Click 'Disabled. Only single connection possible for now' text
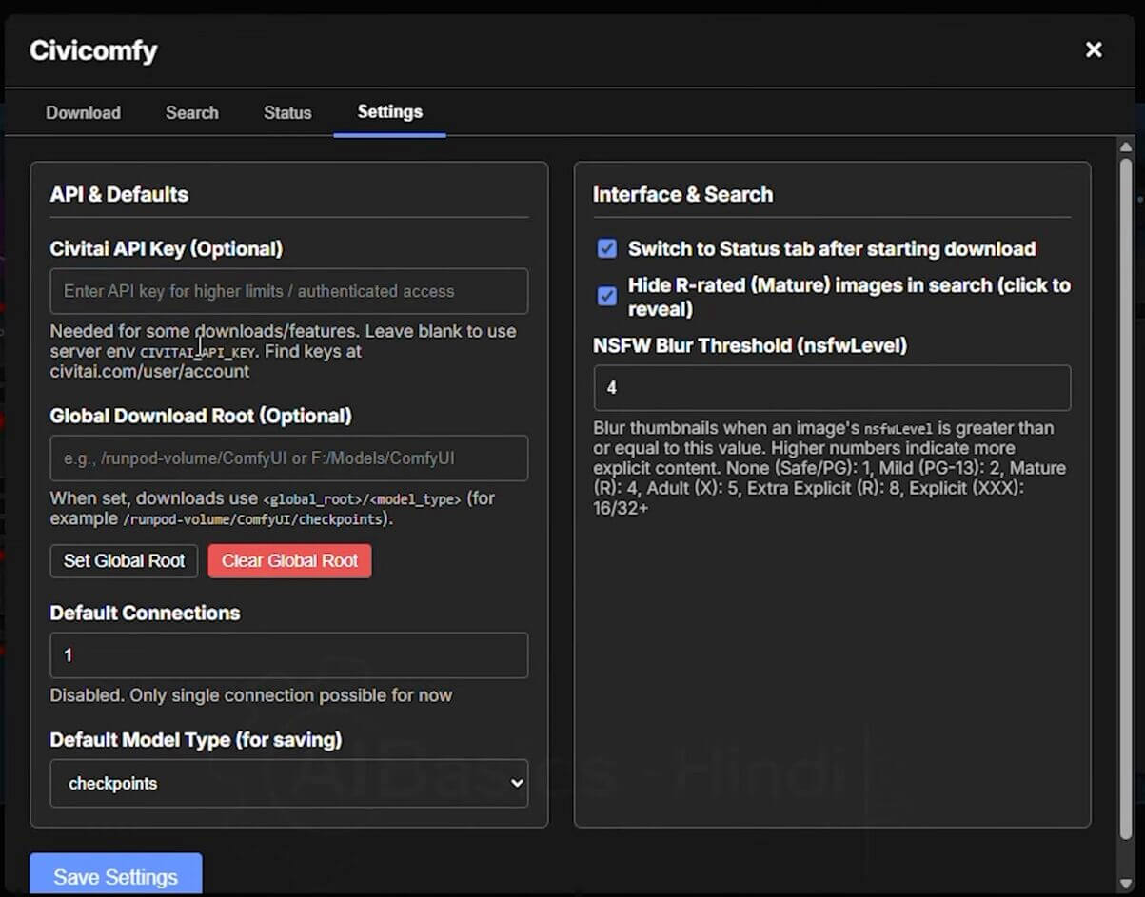This screenshot has width=1145, height=897. tap(251, 695)
